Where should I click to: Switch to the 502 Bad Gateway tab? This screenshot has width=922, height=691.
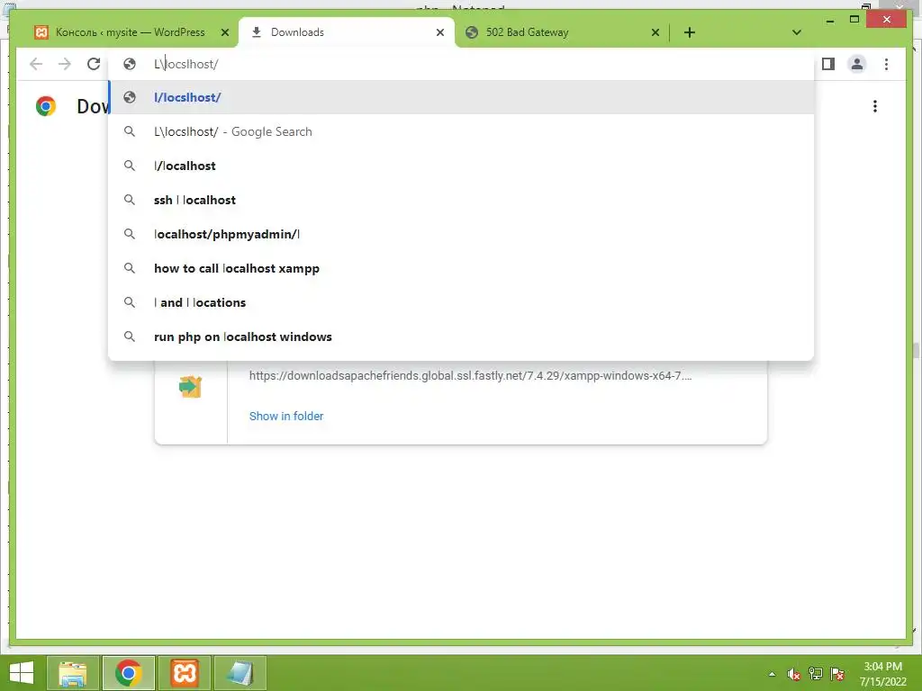(562, 32)
